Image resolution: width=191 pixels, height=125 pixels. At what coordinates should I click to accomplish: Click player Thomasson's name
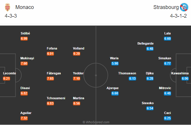click(x=127, y=73)
